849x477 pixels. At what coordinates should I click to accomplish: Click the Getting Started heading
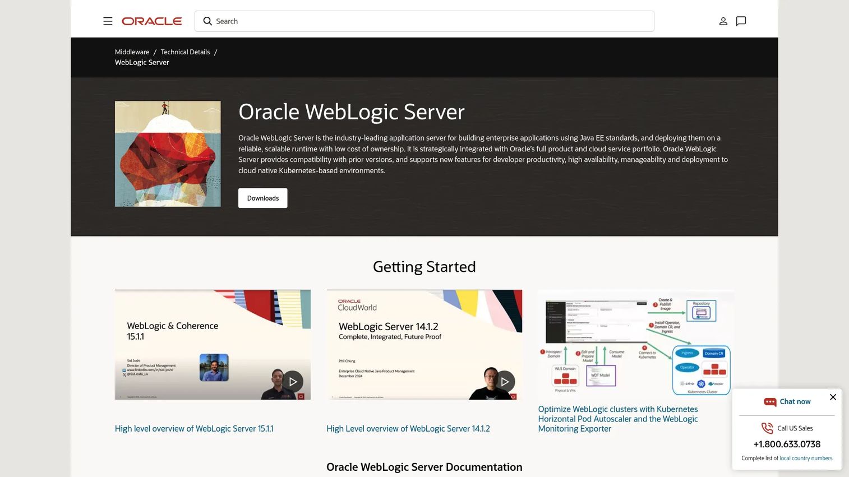(424, 267)
